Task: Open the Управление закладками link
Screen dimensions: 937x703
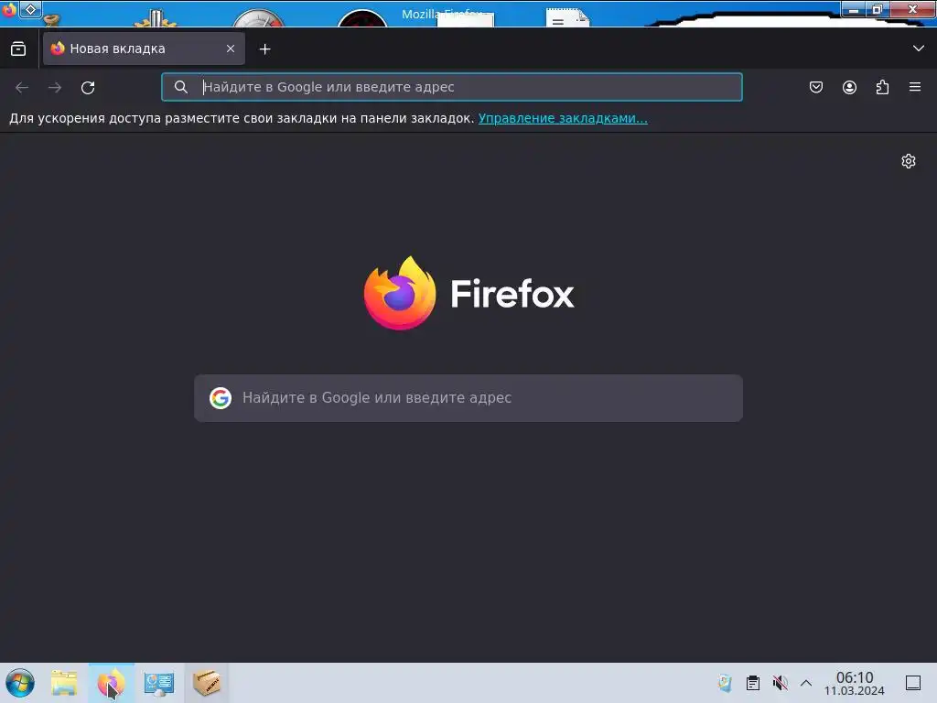Action: (563, 118)
